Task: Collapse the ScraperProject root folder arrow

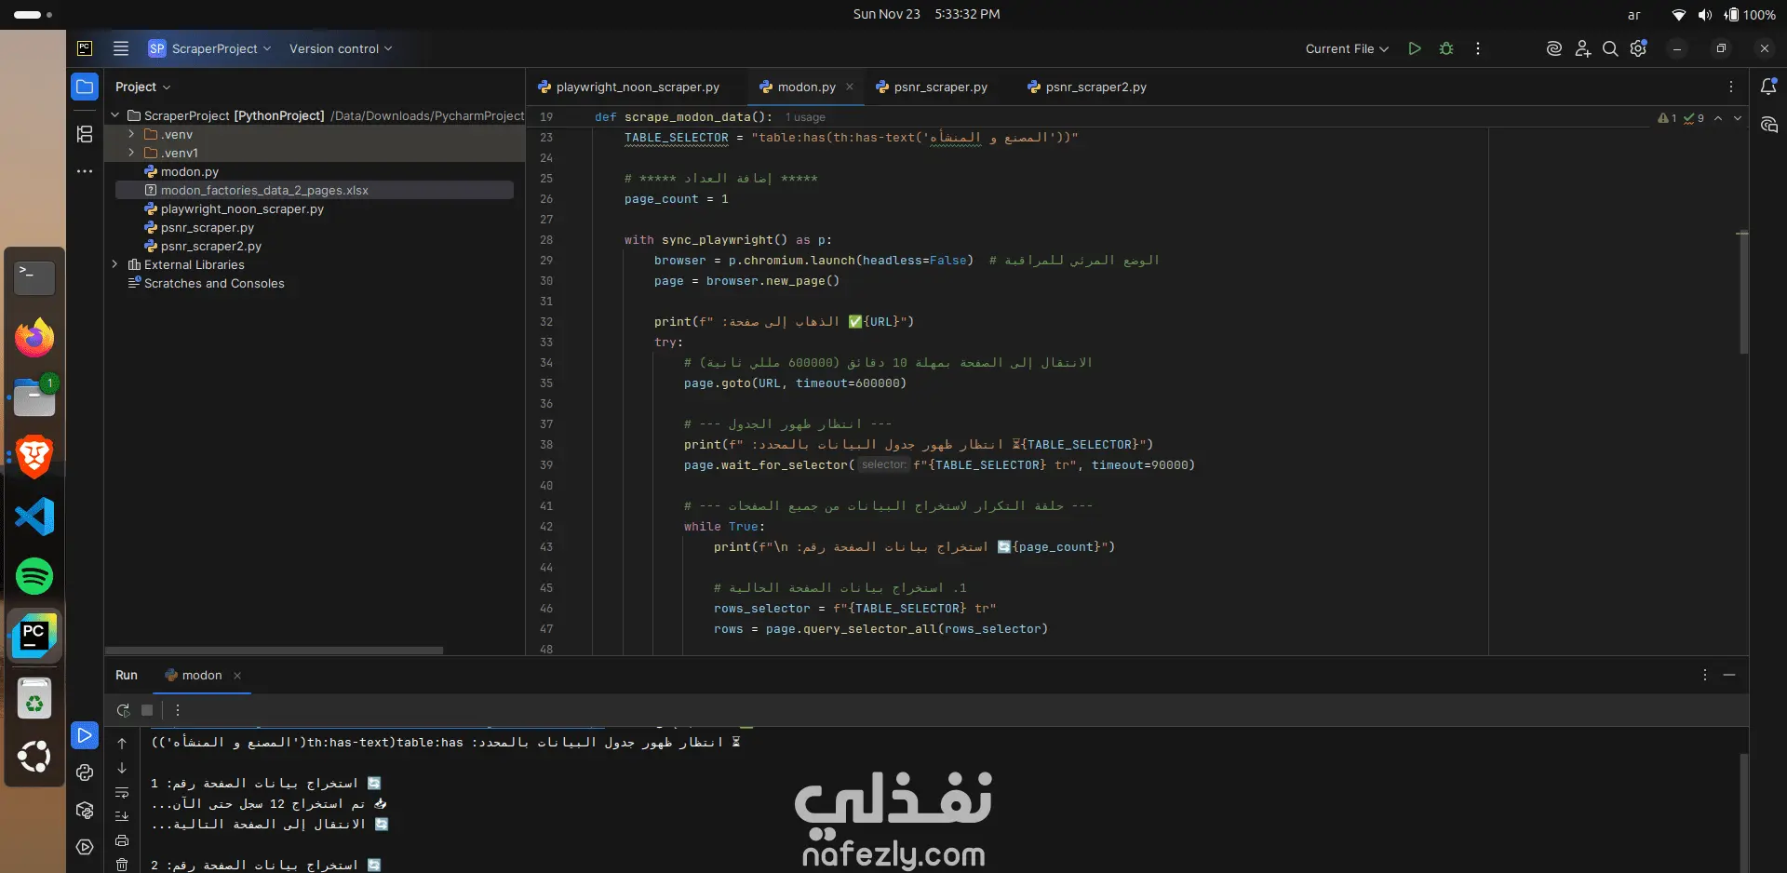Action: [x=115, y=115]
